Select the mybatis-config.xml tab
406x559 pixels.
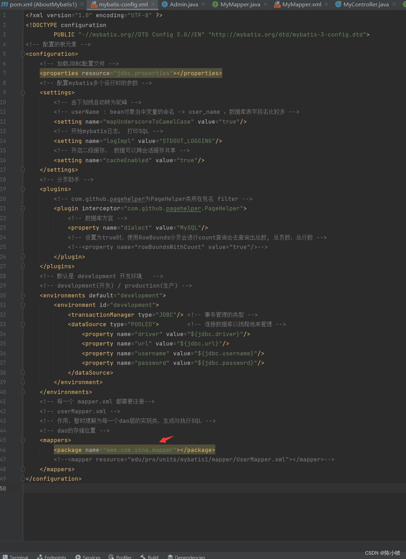(x=123, y=5)
